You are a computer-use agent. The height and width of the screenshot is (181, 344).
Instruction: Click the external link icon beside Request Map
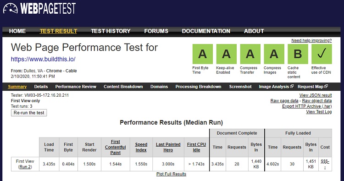point(326,86)
